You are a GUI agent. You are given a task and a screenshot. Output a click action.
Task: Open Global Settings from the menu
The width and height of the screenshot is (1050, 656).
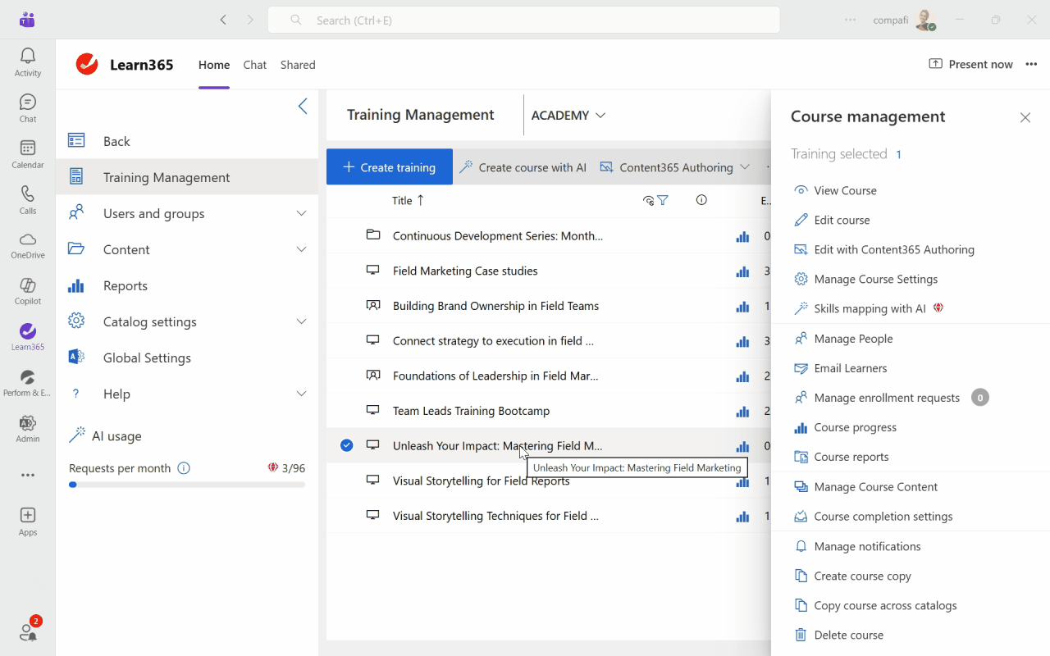[x=147, y=358]
